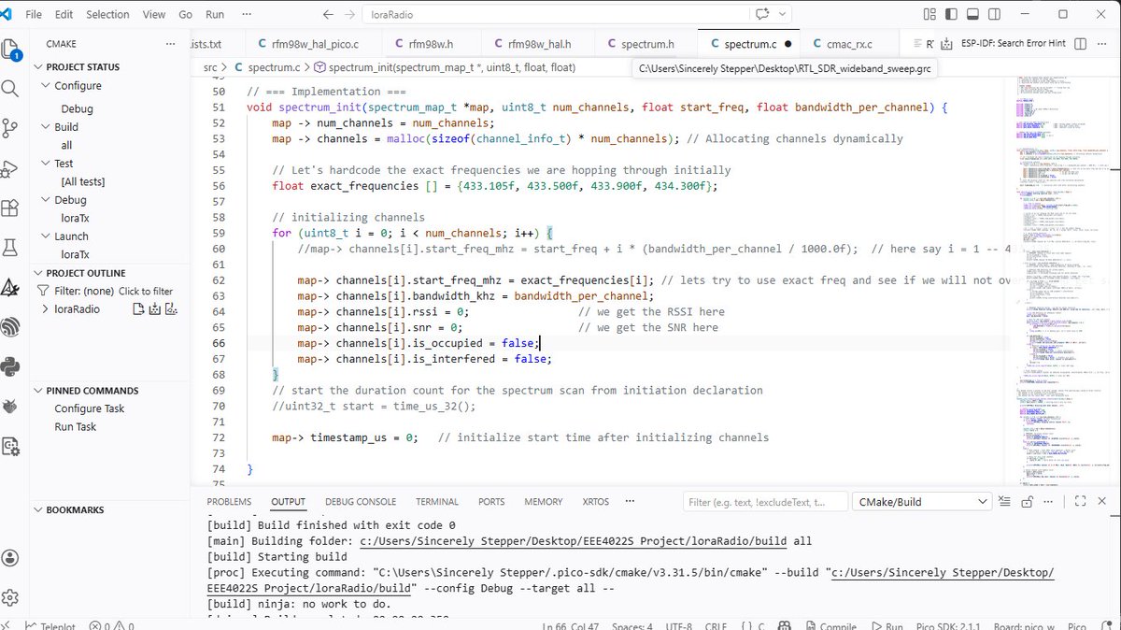
Task: Collapse the PINNED COMMANDS section
Action: 39,391
